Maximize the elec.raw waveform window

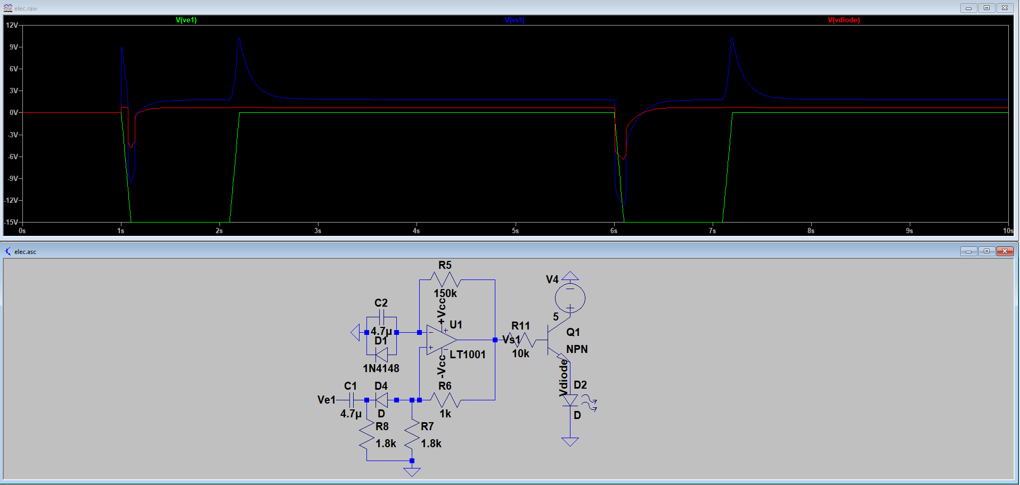click(986, 8)
